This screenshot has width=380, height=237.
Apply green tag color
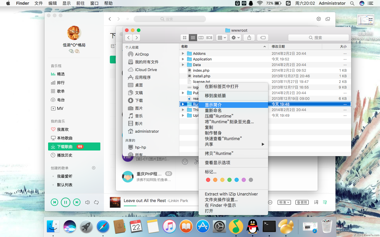(229, 180)
